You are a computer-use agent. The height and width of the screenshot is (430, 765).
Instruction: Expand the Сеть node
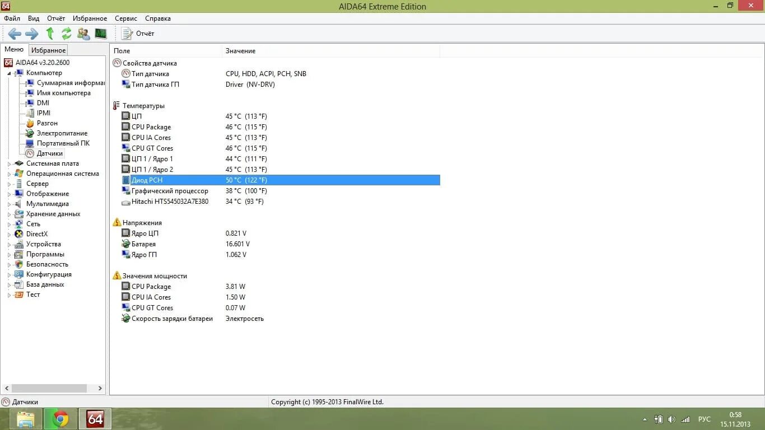pyautogui.click(x=9, y=225)
